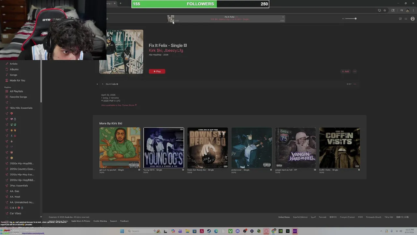417x235 pixels.
Task: Switch language to Tiếng Việt
Action: pos(389,217)
